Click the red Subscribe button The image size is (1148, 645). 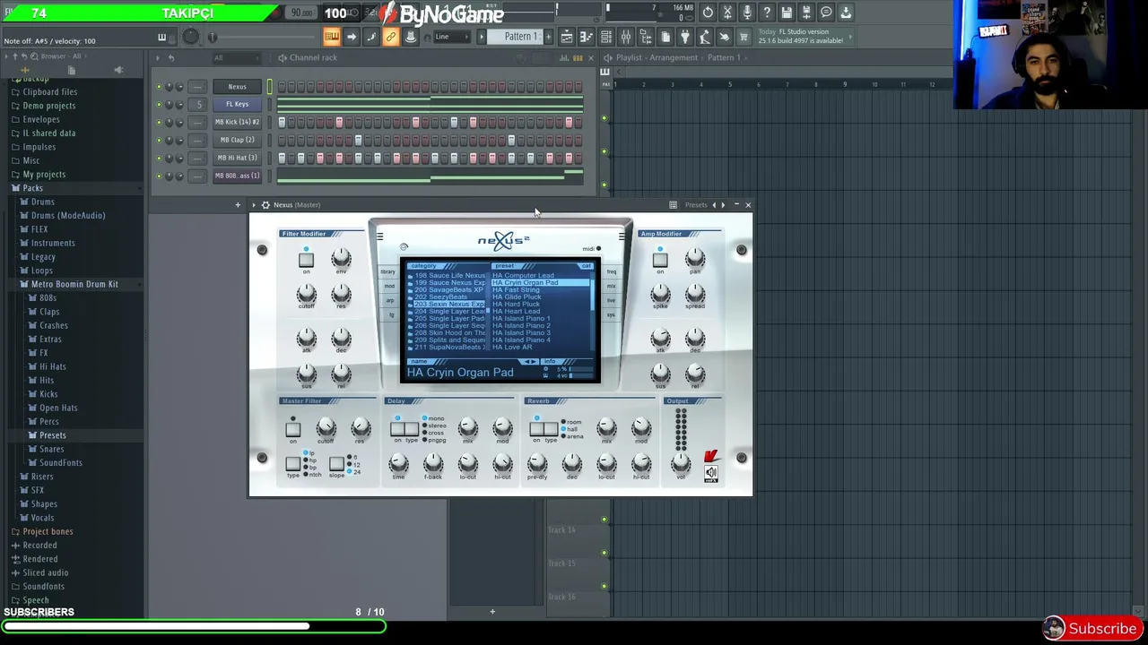[1091, 629]
